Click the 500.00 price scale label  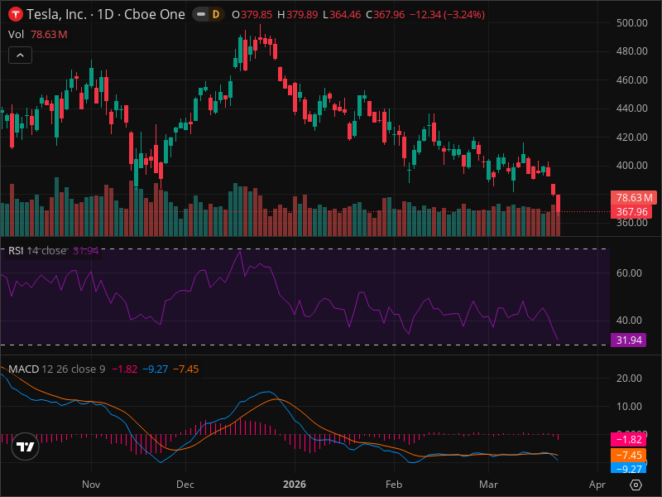pos(631,23)
